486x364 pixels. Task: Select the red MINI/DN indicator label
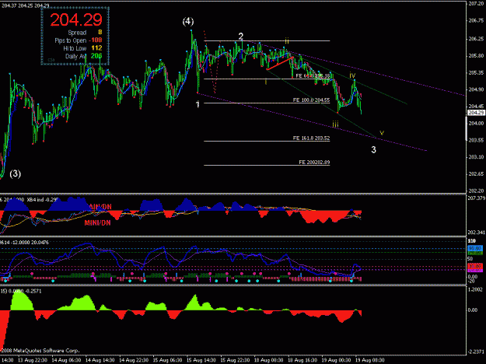pos(97,223)
